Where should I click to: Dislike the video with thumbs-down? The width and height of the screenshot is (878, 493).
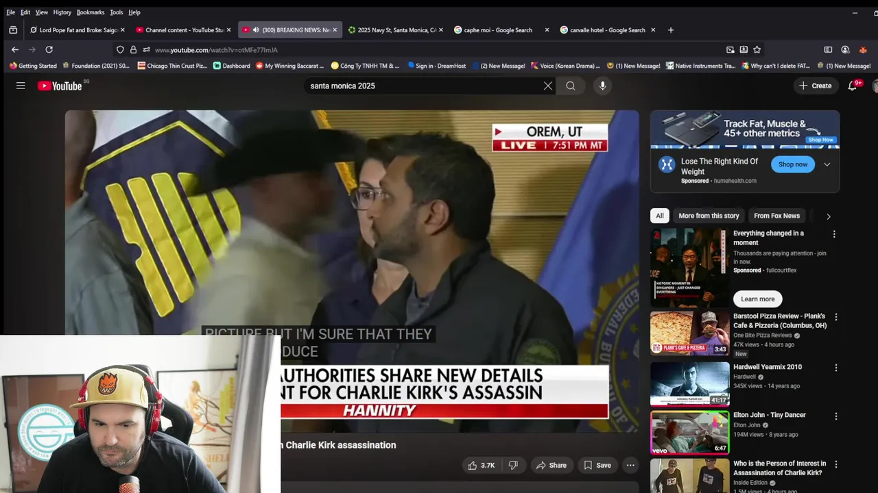pyautogui.click(x=513, y=465)
